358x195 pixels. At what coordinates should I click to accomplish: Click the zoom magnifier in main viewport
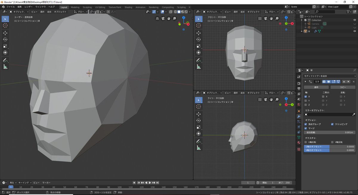(174, 19)
